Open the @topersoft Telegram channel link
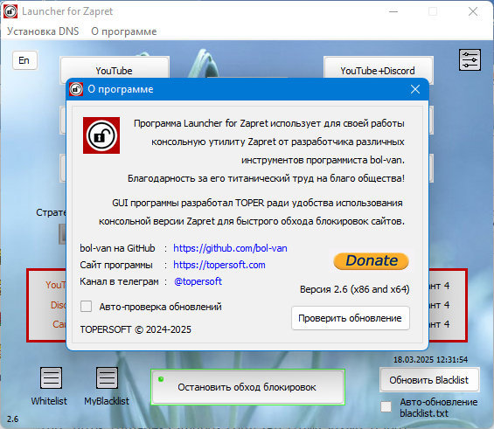Viewport: 494px width, 429px height. click(198, 281)
